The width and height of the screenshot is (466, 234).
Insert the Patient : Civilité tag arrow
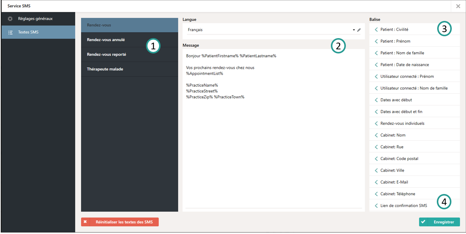point(376,30)
